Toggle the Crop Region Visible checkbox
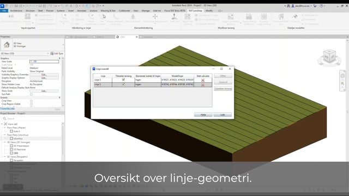The height and width of the screenshot is (196, 349). point(32,104)
